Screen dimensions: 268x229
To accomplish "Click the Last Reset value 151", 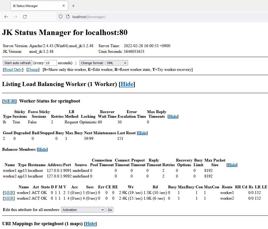I will point(120,139).
